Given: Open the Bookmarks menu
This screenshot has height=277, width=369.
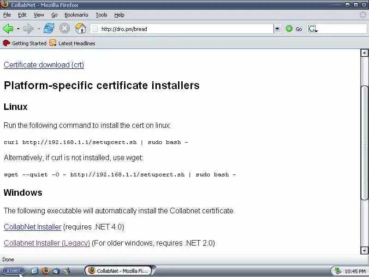Looking at the screenshot, I should pyautogui.click(x=77, y=15).
